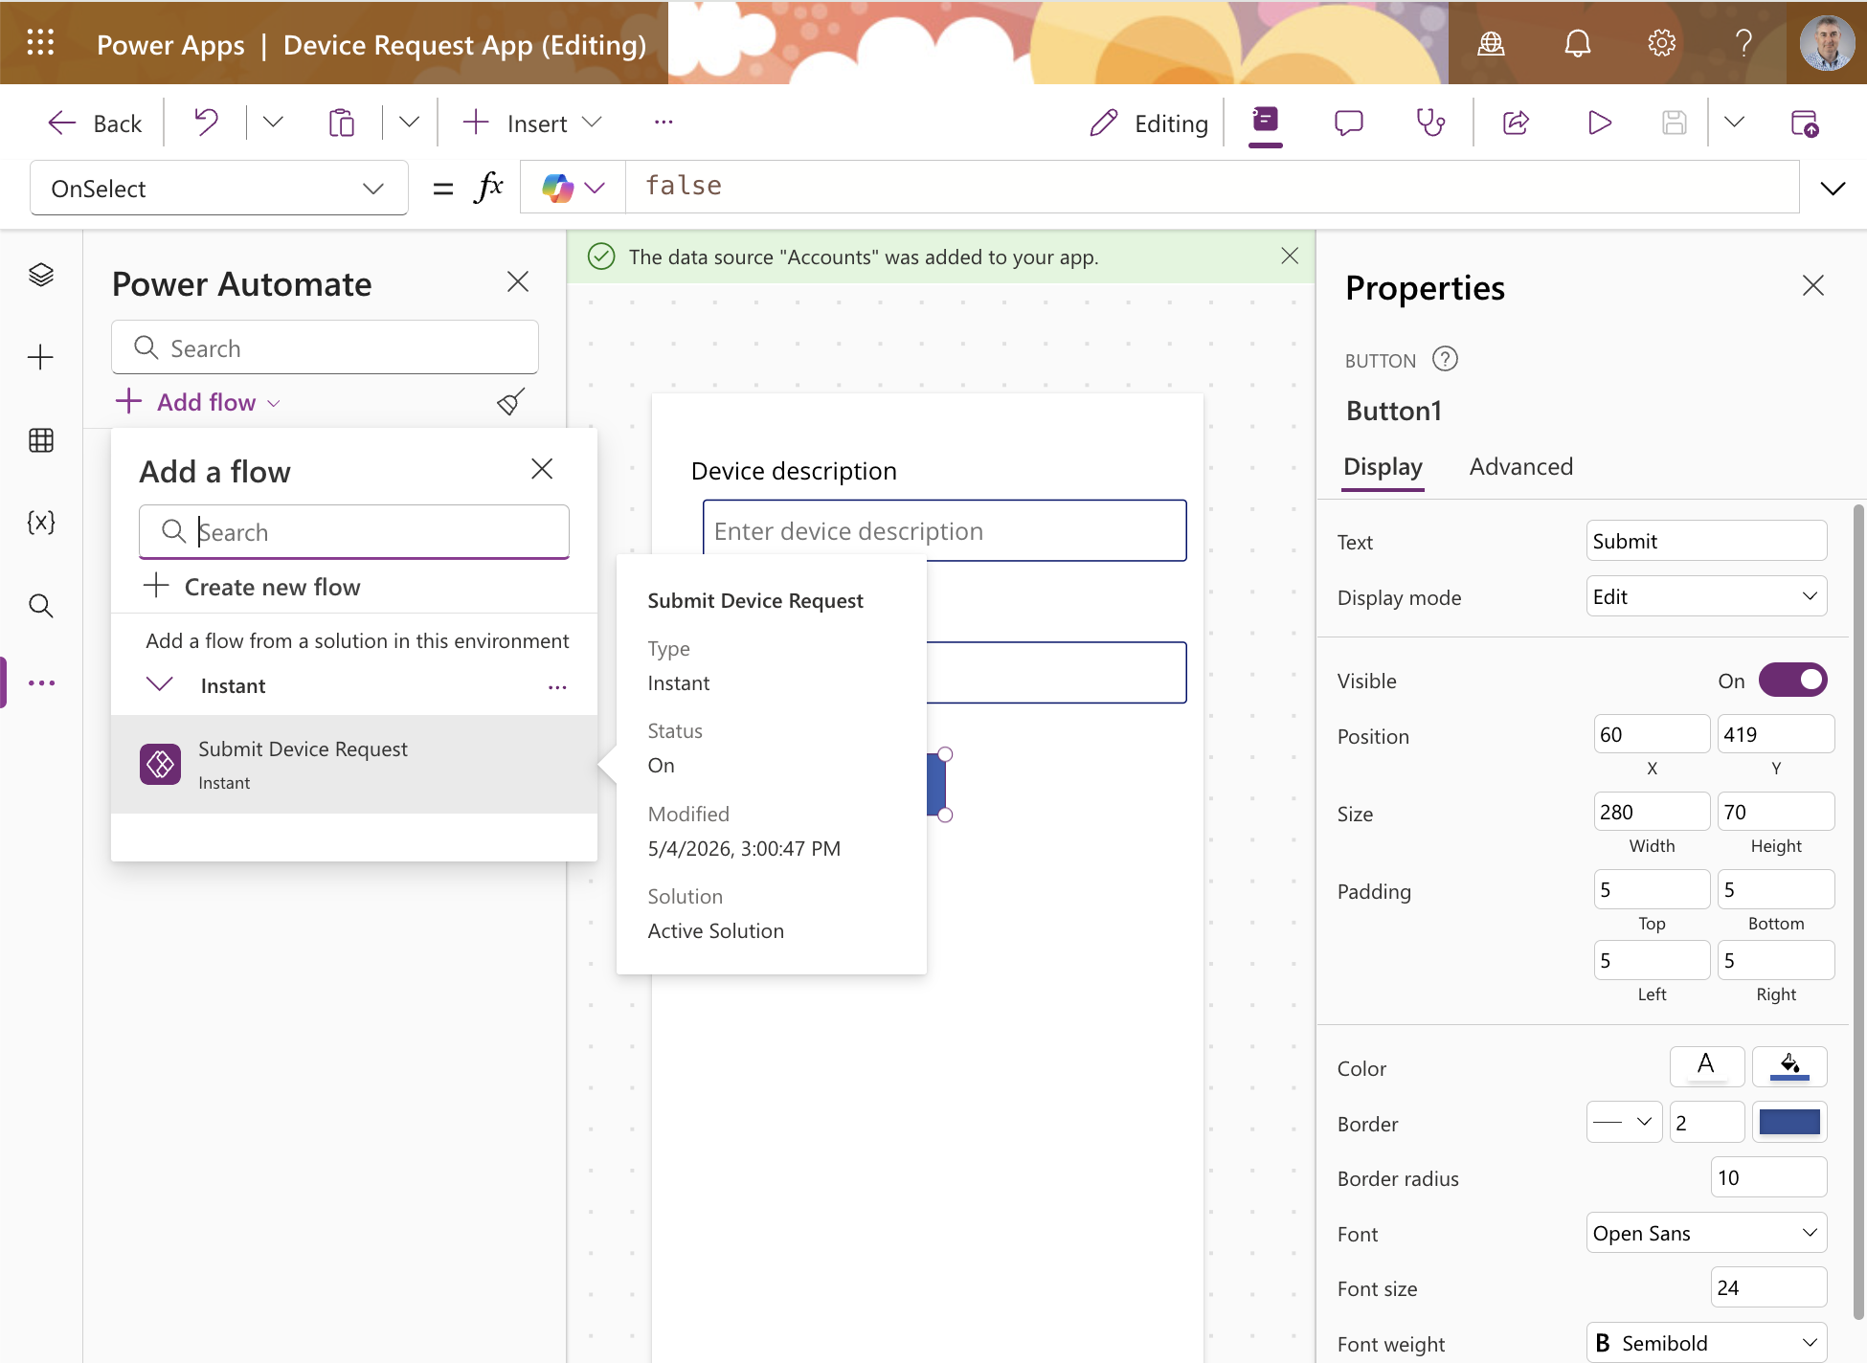Click the blue border color swatch

[1789, 1122]
